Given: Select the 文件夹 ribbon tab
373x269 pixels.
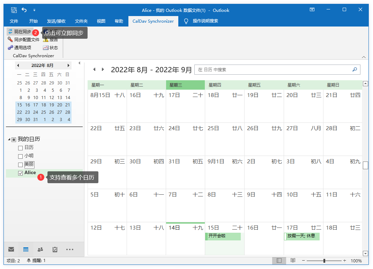Looking at the screenshot, I should (x=81, y=21).
